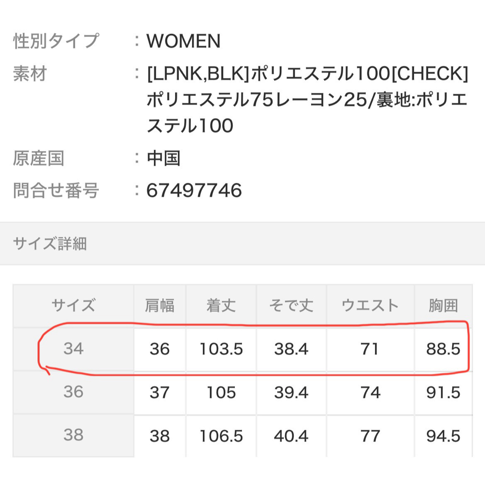Select the ウエスト column header
485x485 pixels.
point(370,306)
